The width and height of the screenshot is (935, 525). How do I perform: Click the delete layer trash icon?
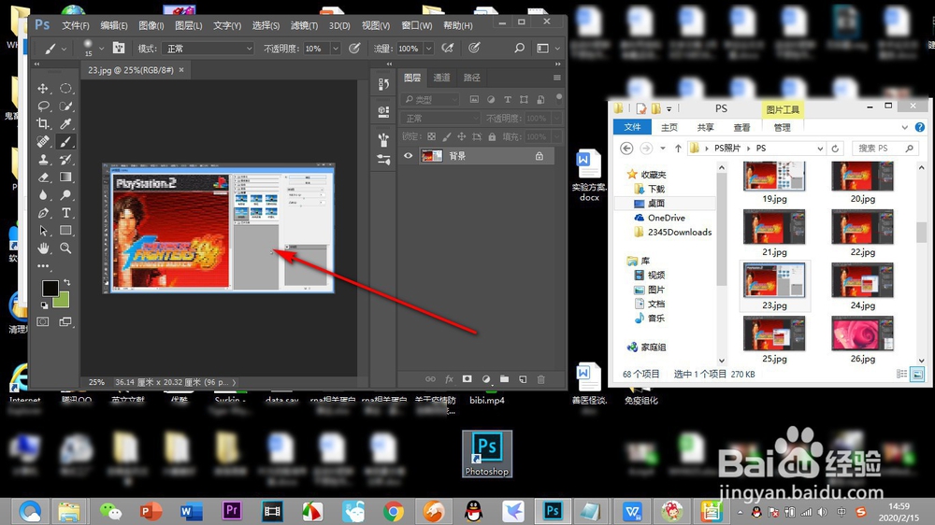[540, 379]
